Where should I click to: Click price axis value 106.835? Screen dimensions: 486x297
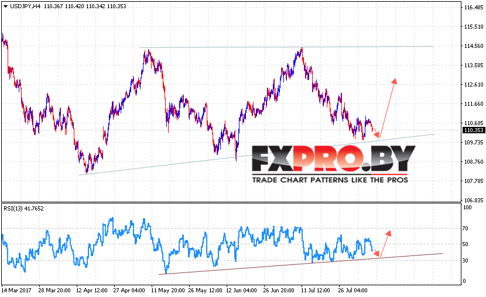[474, 200]
